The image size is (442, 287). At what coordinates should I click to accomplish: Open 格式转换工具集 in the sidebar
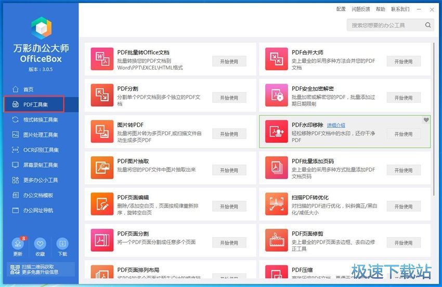pos(41,119)
